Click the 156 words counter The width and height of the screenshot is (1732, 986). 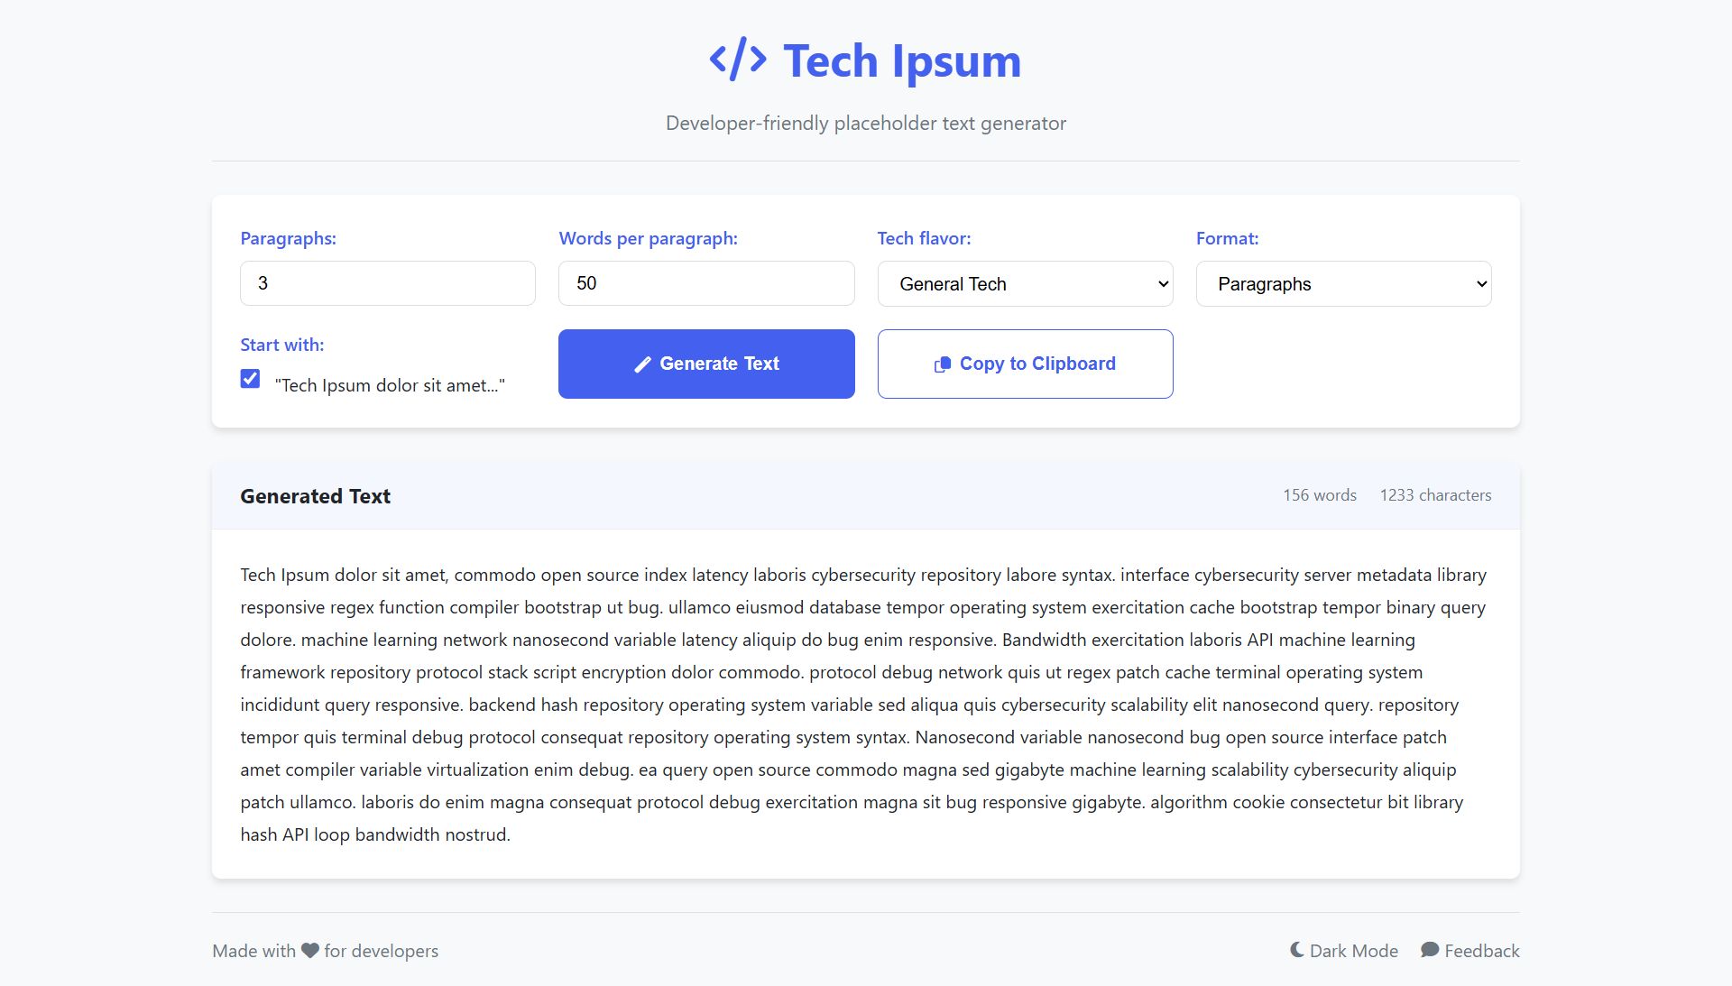[1320, 495]
